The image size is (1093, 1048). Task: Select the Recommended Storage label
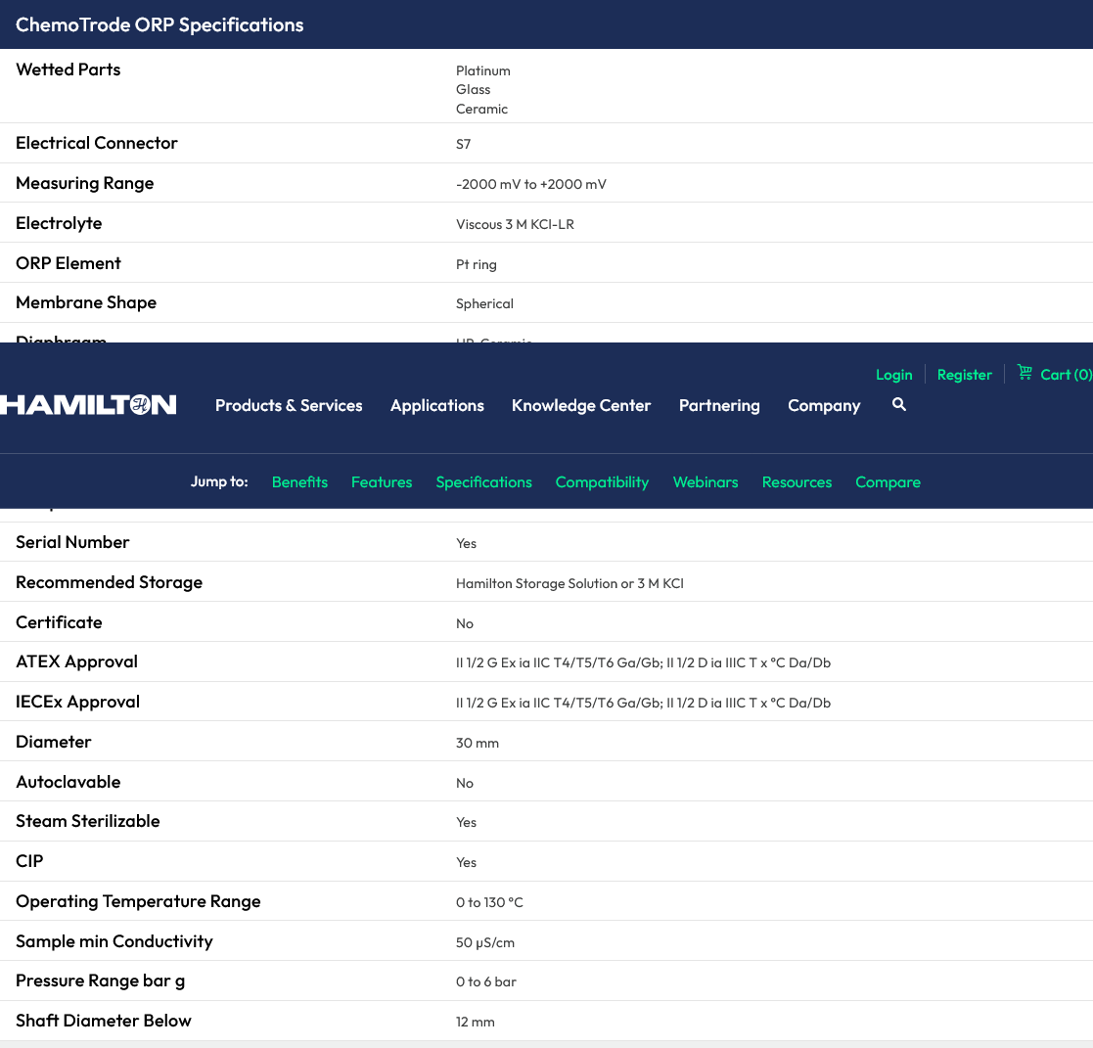coord(110,582)
